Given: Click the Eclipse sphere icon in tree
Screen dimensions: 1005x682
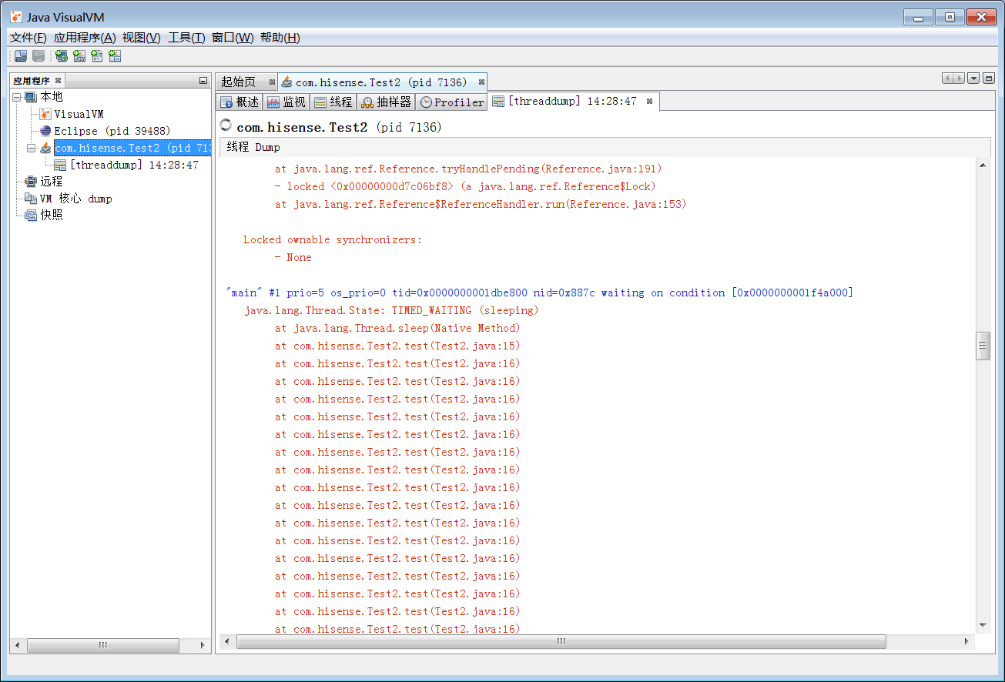Looking at the screenshot, I should coord(45,131).
